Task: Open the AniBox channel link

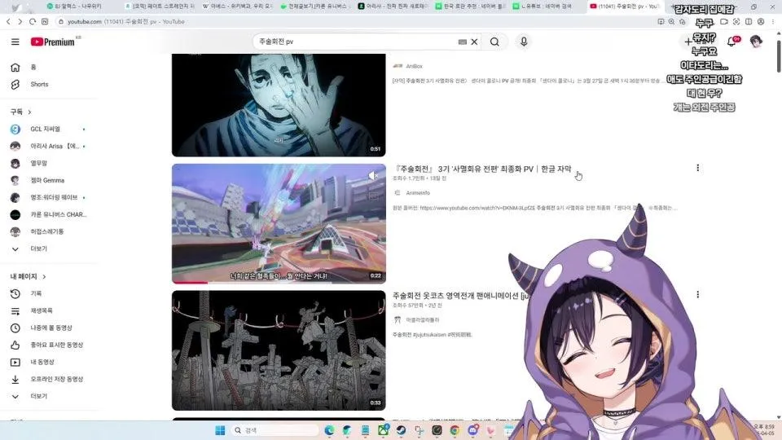Action: tap(414, 66)
